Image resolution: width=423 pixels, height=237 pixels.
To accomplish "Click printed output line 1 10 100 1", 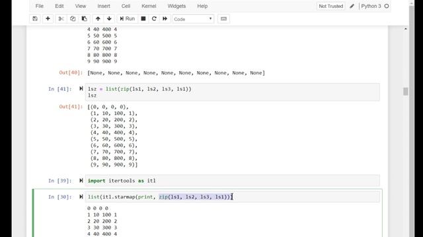I will click(102, 215).
